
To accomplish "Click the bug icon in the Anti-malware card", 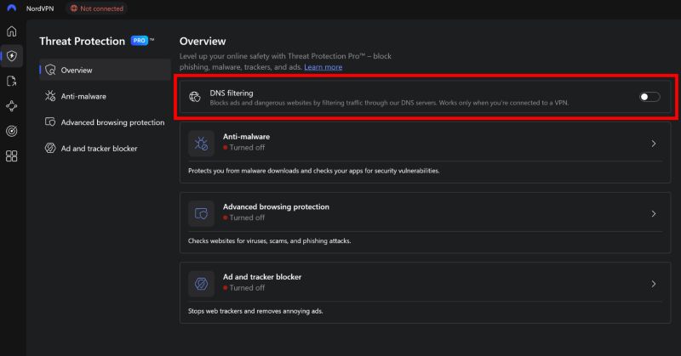I will 201,144.
